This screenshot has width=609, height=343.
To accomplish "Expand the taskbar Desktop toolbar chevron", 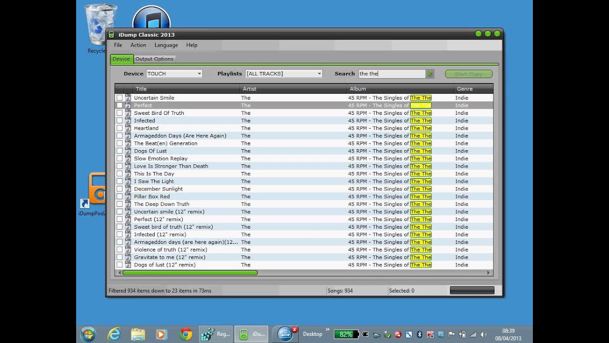I will [x=327, y=330].
